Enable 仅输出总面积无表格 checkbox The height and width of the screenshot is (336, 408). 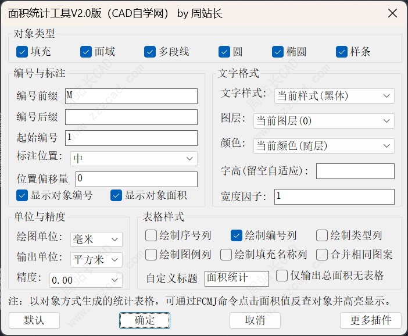click(x=282, y=275)
